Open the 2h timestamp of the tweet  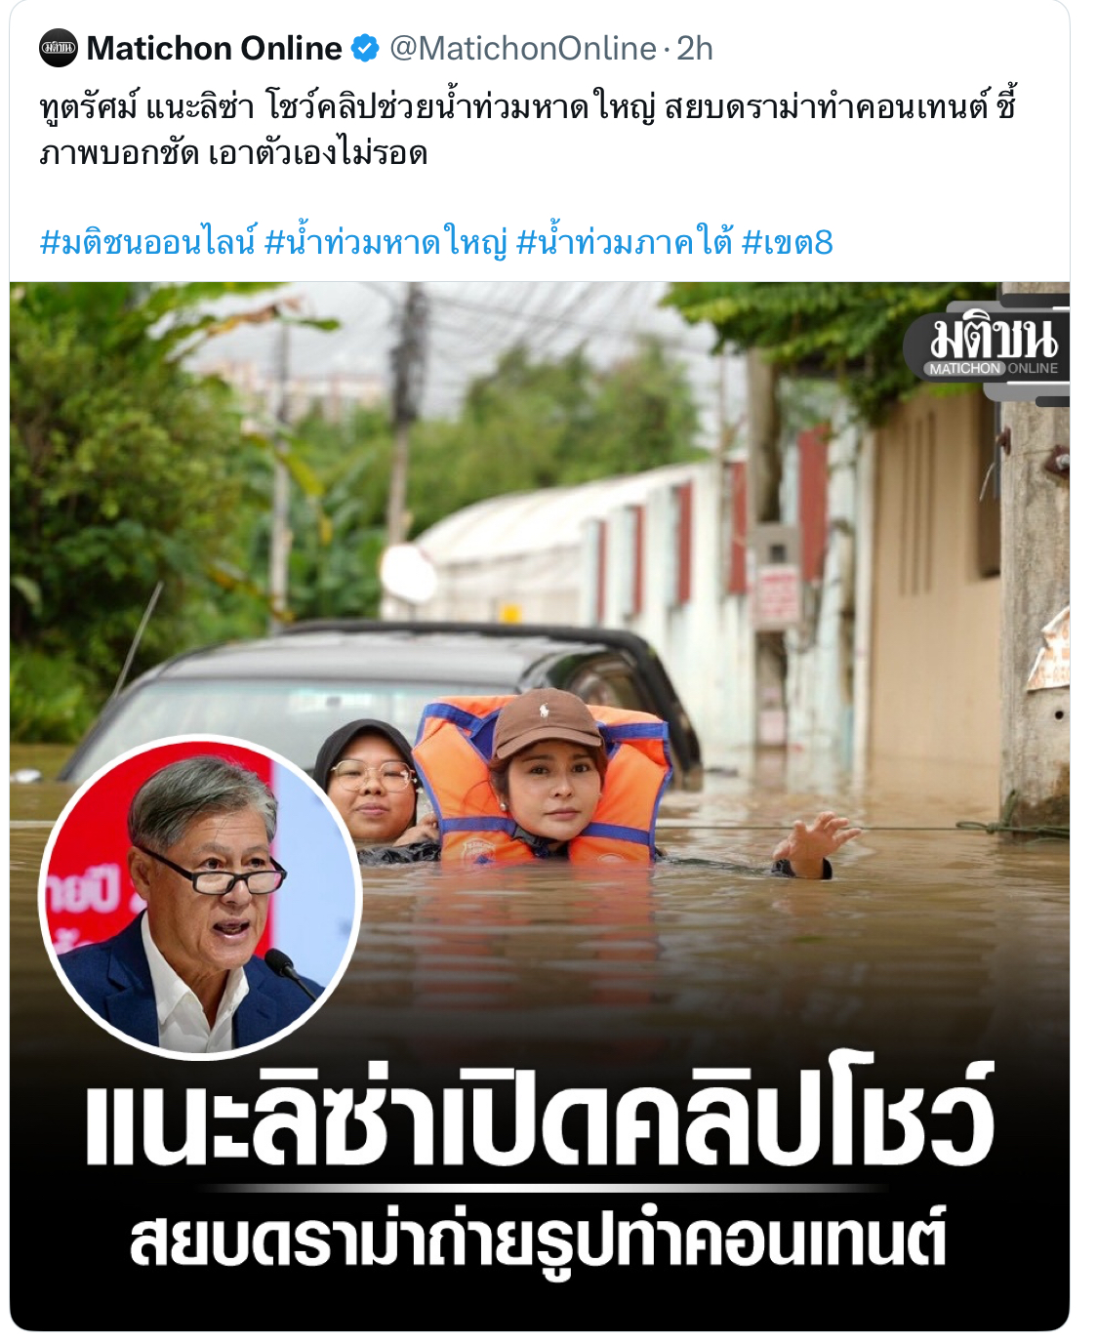[695, 48]
